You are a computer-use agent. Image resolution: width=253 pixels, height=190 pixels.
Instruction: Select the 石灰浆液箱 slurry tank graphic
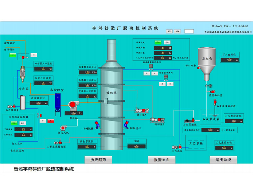click(210, 117)
